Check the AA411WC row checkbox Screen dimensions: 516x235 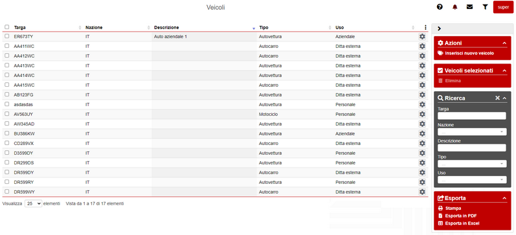click(7, 46)
